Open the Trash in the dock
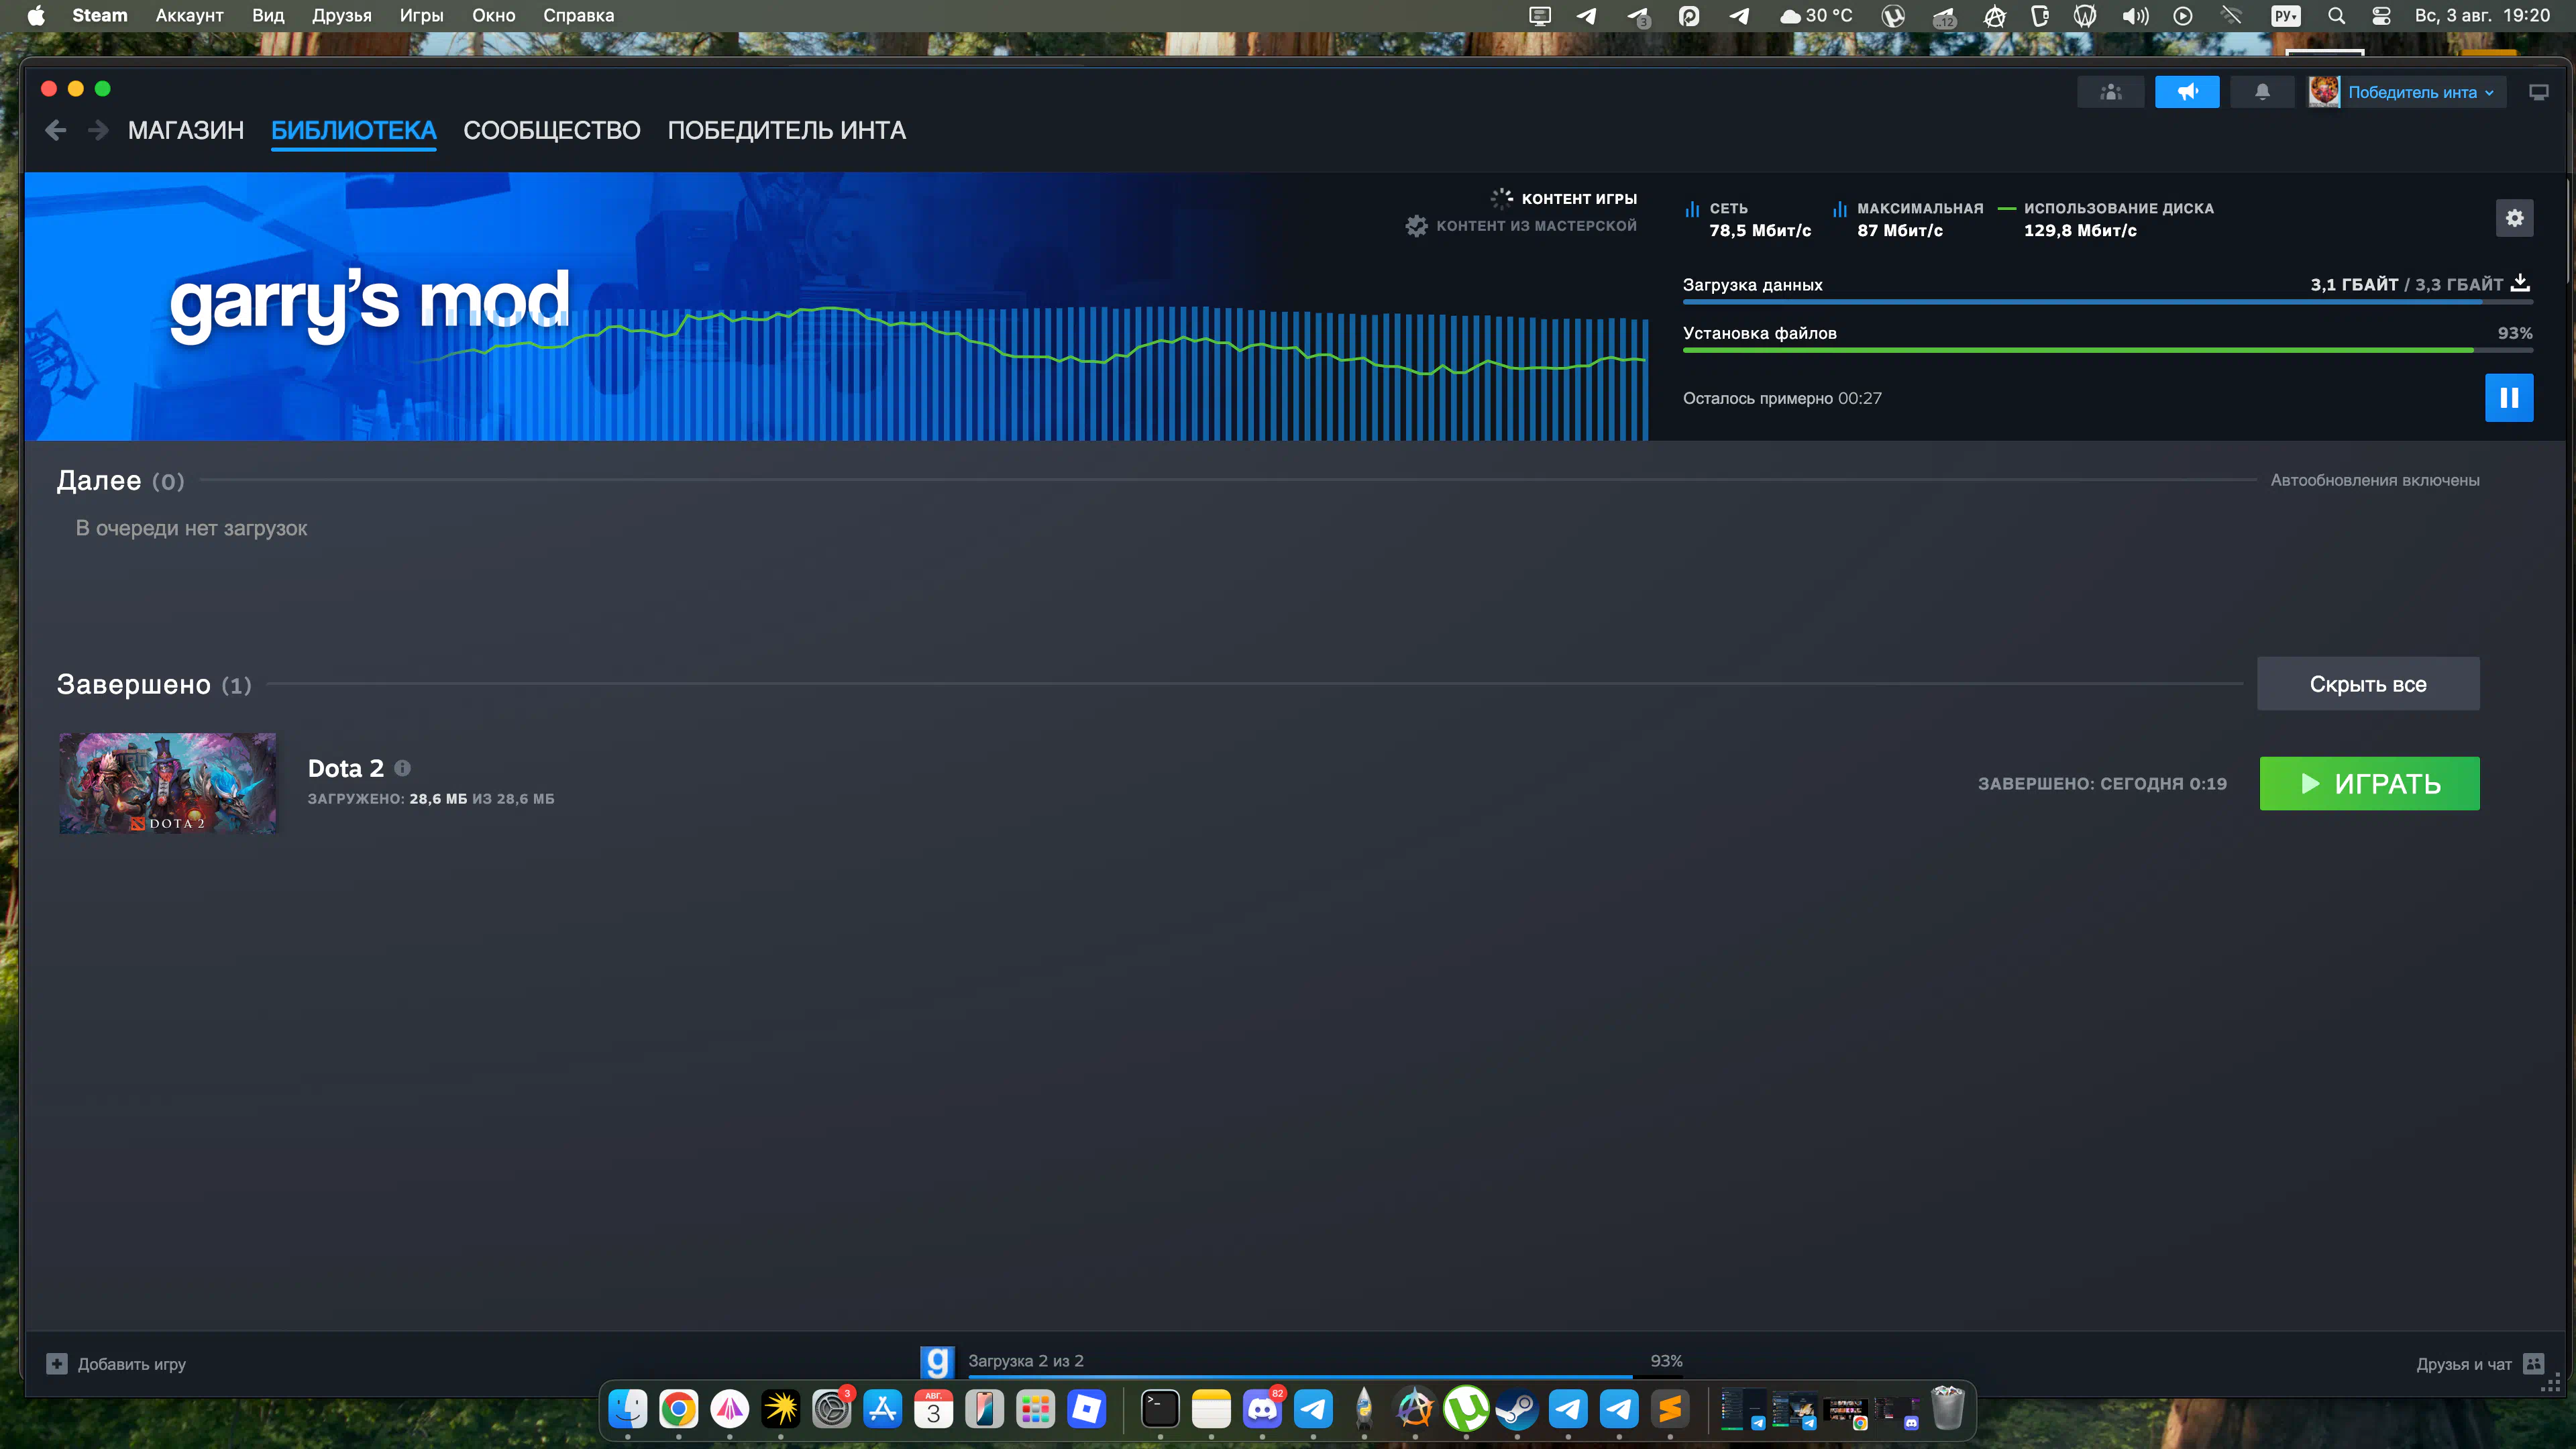Screen dimensions: 2576x1449 coord(1947,1410)
